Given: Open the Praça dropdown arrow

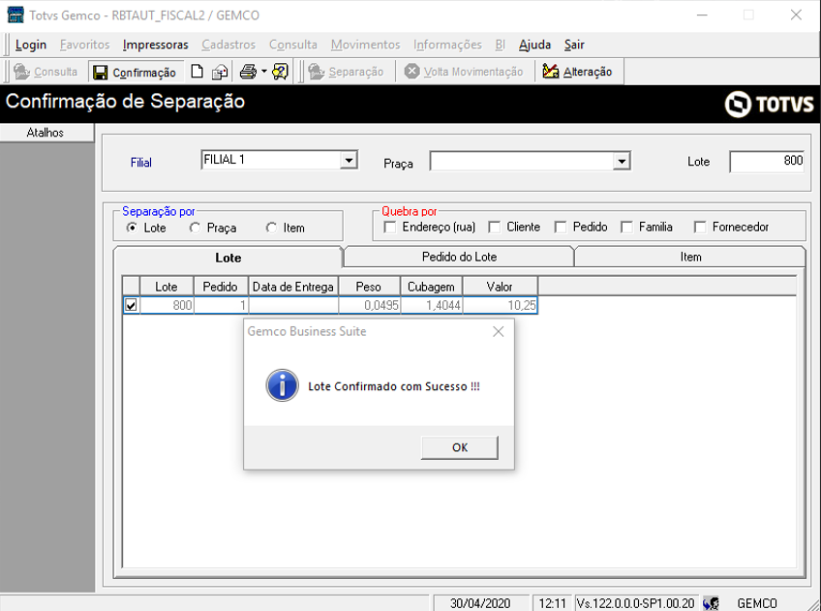Looking at the screenshot, I should click(621, 162).
